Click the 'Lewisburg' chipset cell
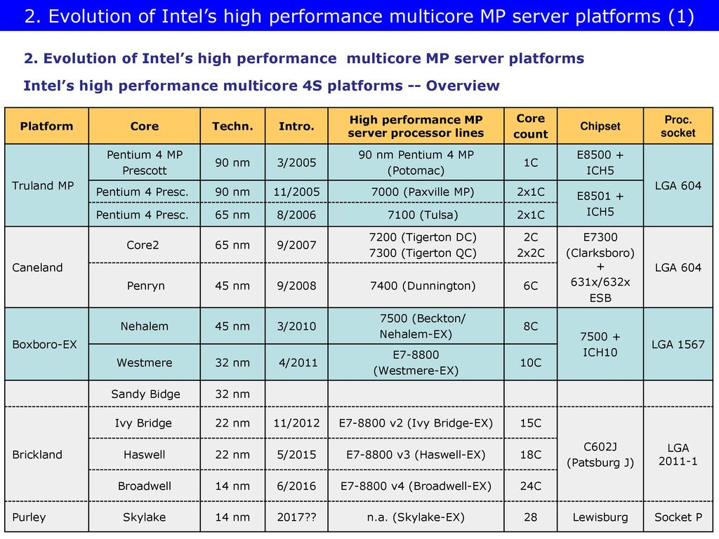 (600, 517)
